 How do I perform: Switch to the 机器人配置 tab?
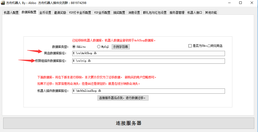(x=11, y=13)
